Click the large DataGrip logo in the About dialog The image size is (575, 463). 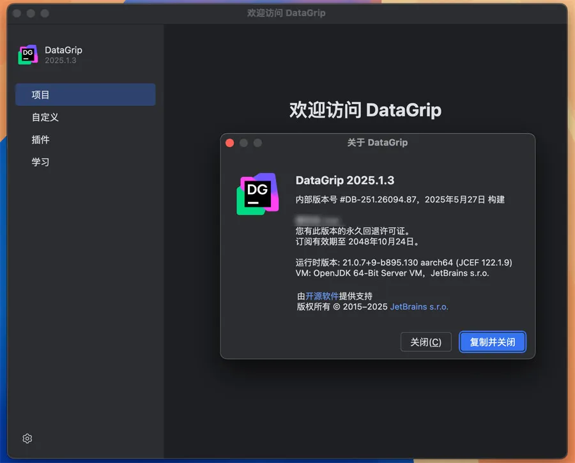[257, 194]
